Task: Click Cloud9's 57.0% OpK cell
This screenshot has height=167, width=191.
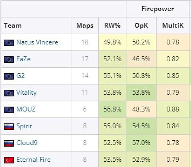Action: pos(141,143)
